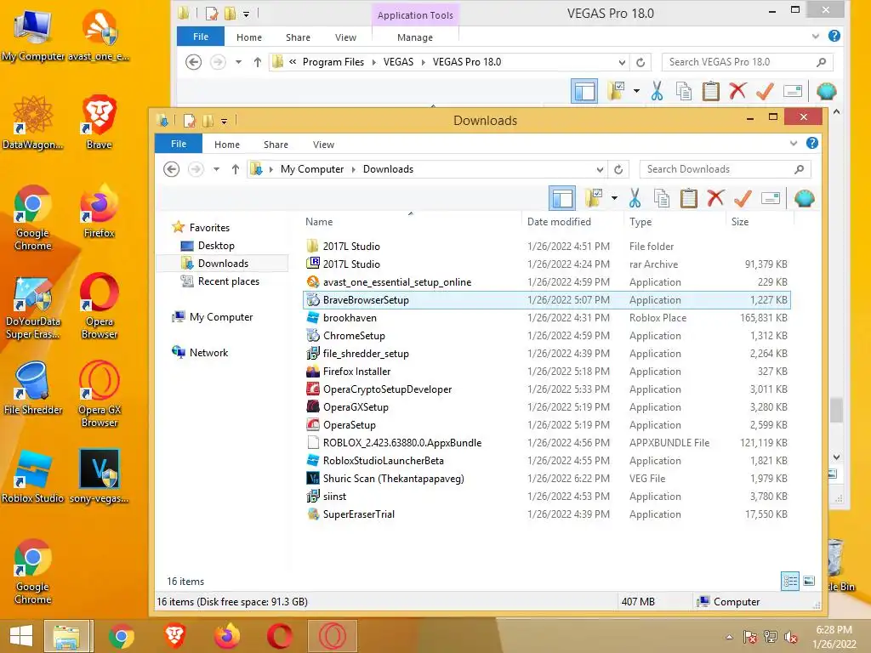Go back in the Downloads window
The height and width of the screenshot is (653, 871).
coord(172,169)
